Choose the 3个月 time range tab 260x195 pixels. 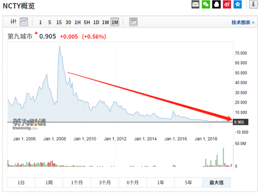tap(105, 182)
